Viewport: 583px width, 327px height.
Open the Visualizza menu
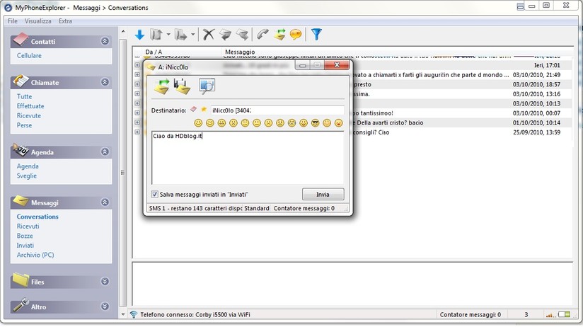37,21
